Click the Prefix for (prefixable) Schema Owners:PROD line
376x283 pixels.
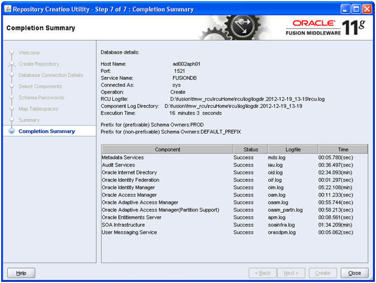[x=152, y=125]
